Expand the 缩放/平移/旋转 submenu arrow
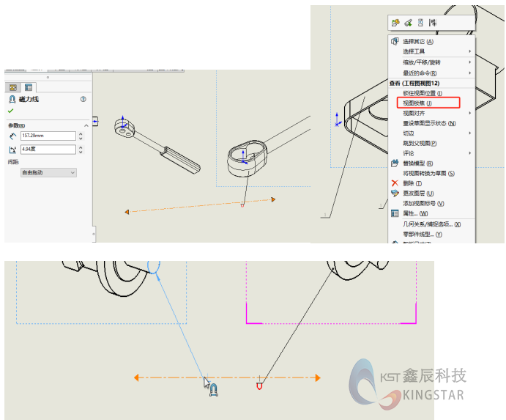This screenshot has width=506, height=420. click(x=470, y=62)
